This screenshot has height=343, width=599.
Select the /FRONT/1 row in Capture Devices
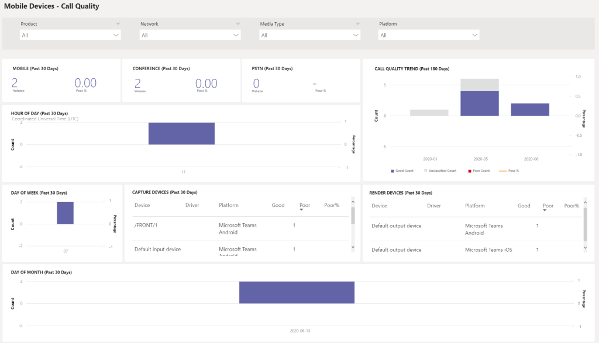146,226
